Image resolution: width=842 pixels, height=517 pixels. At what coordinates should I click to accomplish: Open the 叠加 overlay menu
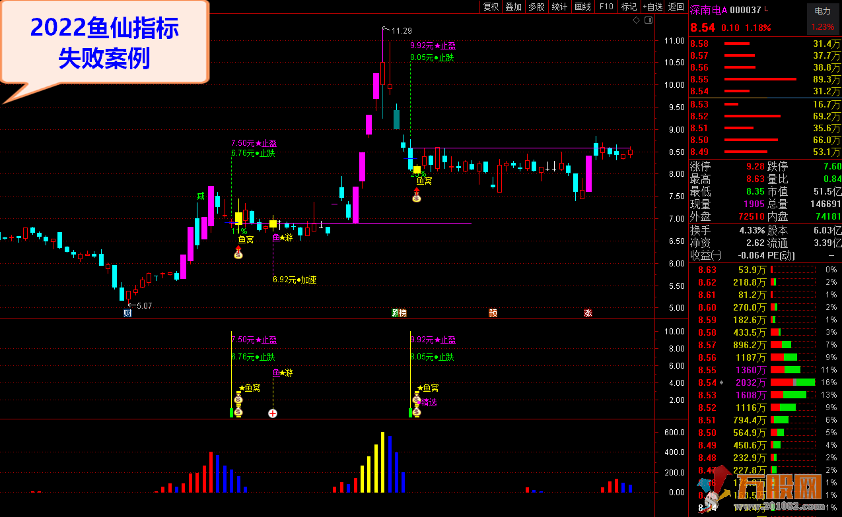point(513,7)
